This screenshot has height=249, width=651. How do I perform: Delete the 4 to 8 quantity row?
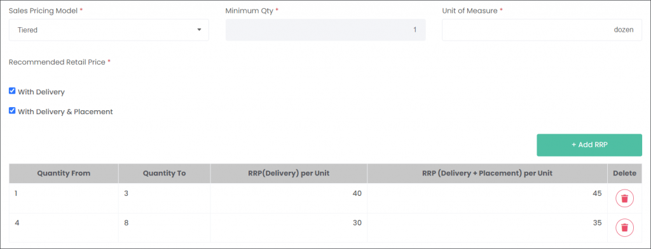point(624,227)
